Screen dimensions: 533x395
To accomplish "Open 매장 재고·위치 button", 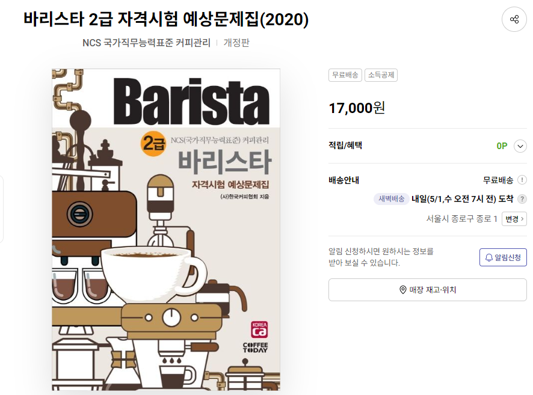I will tap(427, 290).
